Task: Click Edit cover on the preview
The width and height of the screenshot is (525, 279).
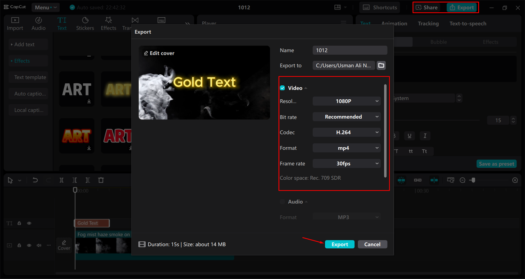Action: [x=159, y=53]
